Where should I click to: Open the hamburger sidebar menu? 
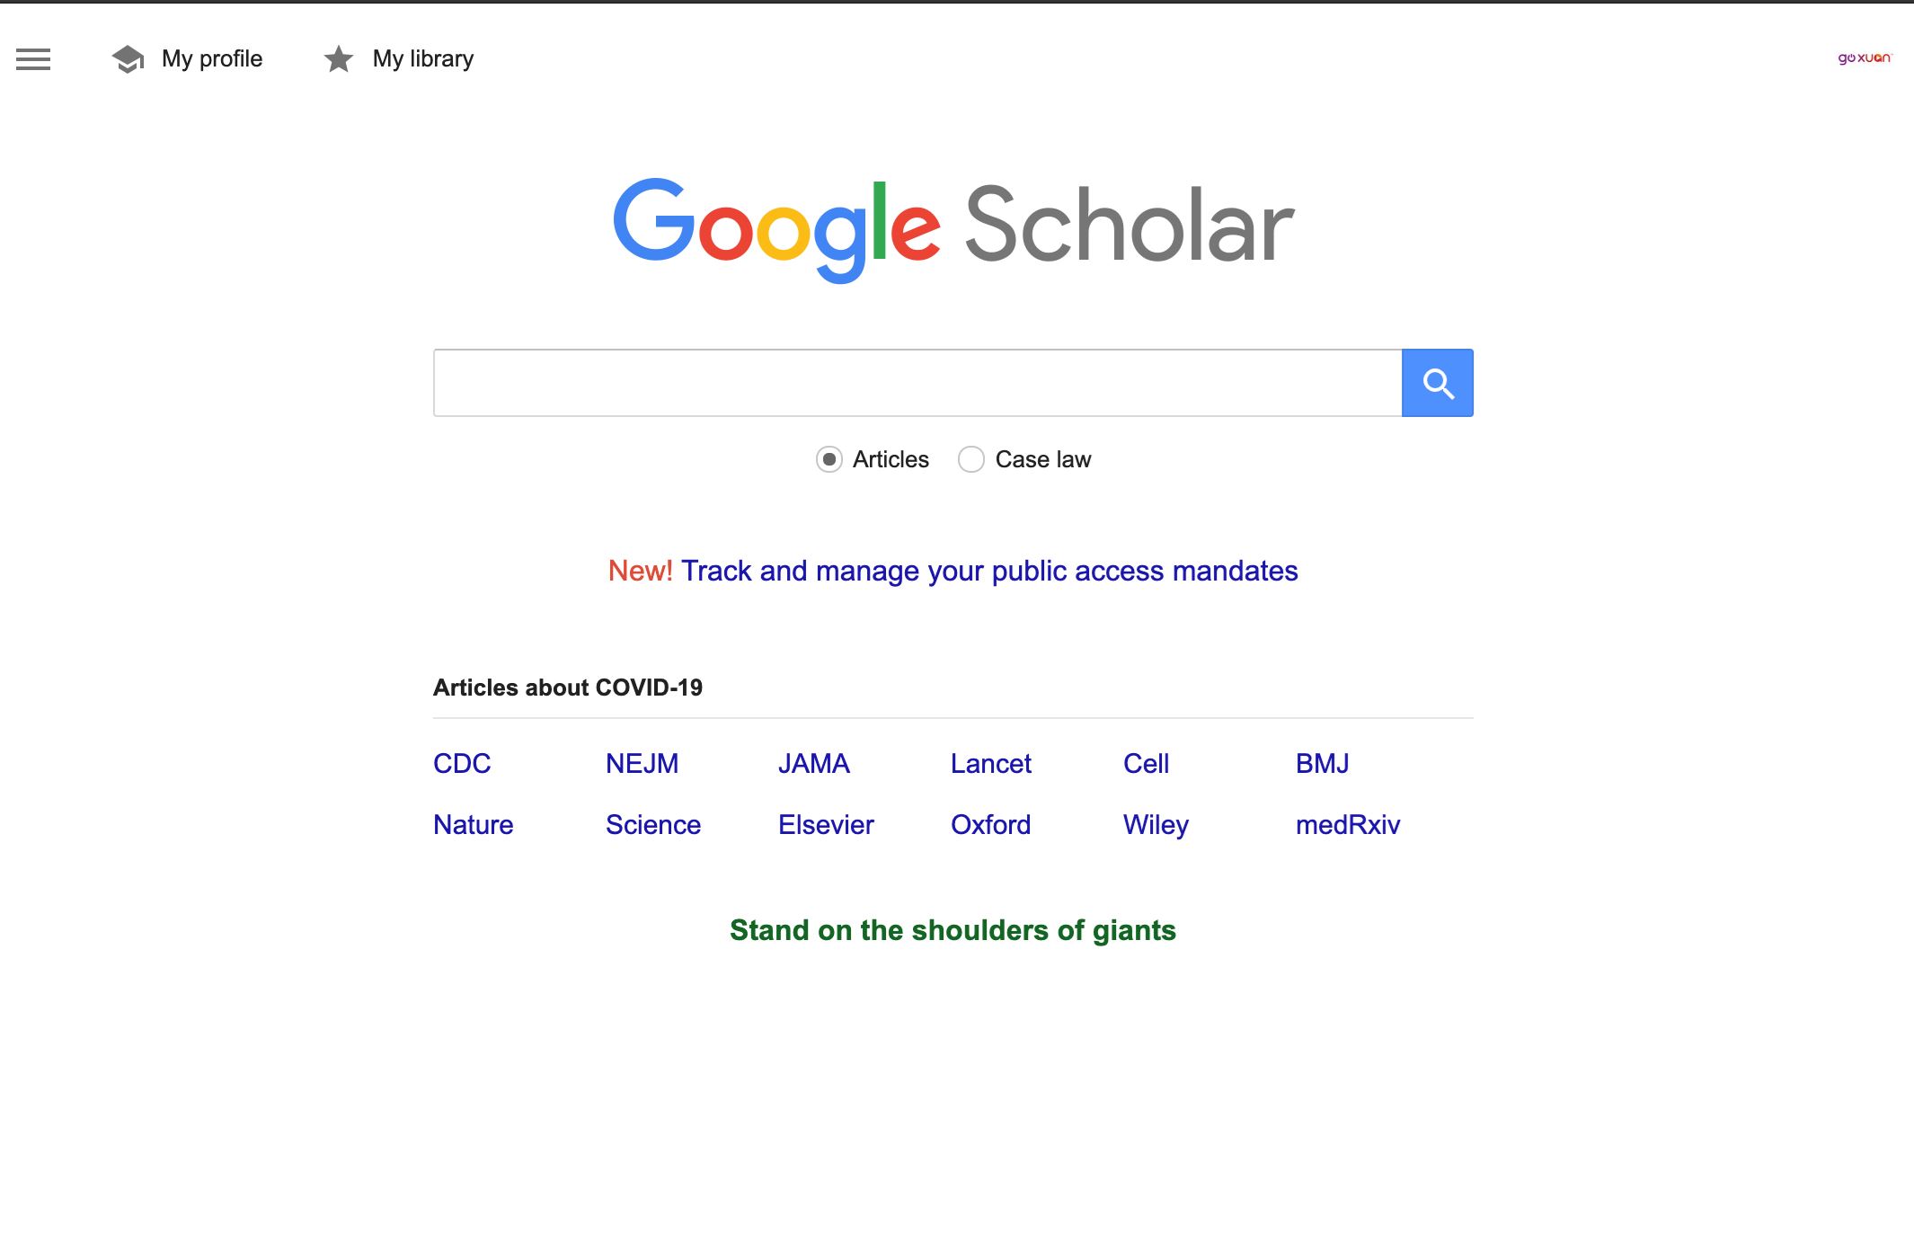click(x=33, y=59)
